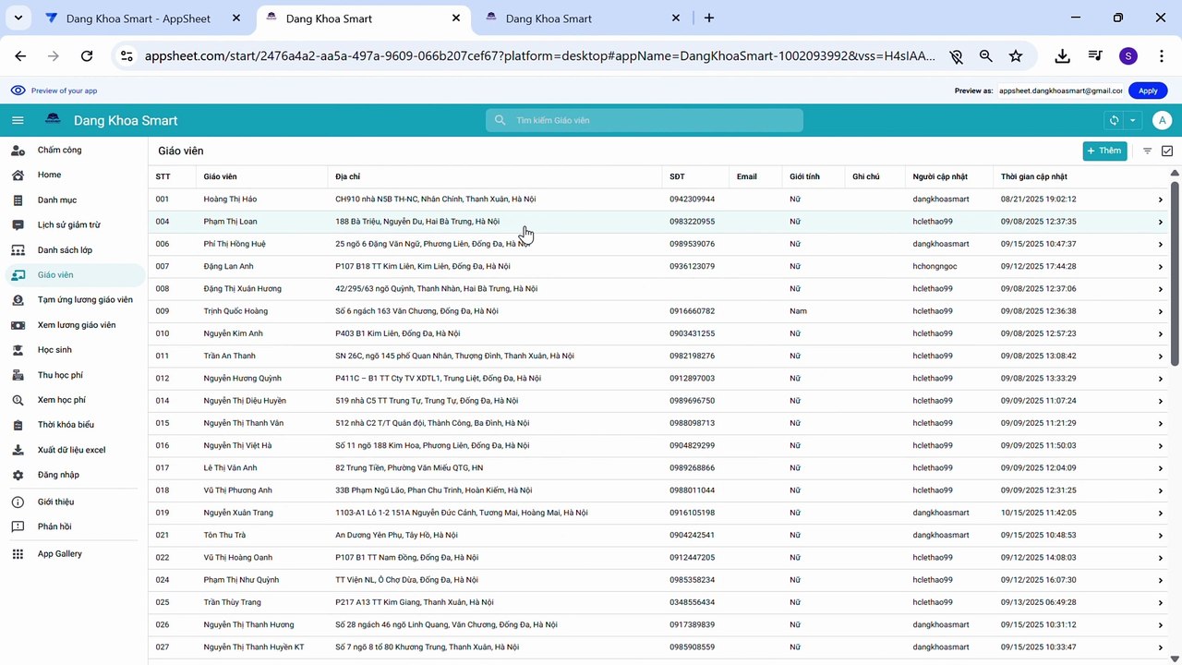Open row chevron for Nguyễn Hương Quỳnh
Image resolution: width=1182 pixels, height=665 pixels.
[1161, 379]
